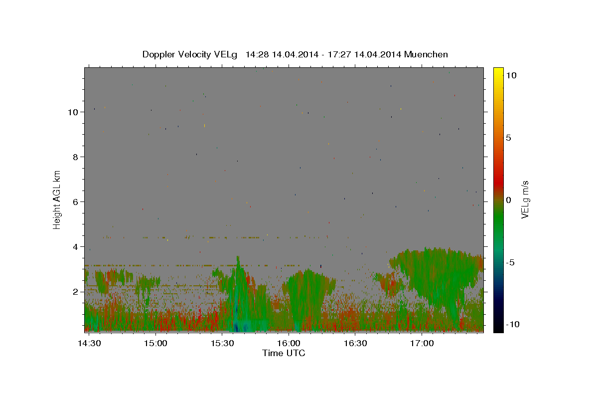
Task: Click the plot title 'Doppler Velocity VELg'
Action: (x=190, y=54)
